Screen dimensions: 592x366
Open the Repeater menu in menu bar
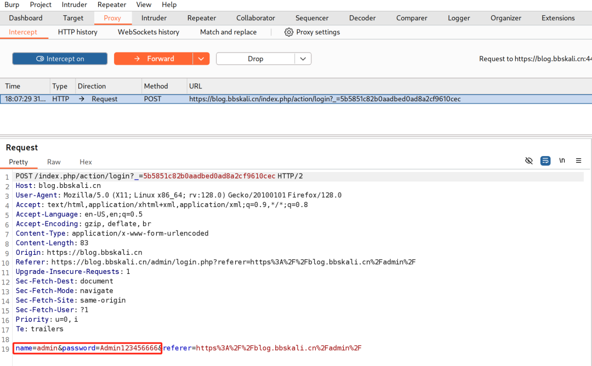click(112, 4)
